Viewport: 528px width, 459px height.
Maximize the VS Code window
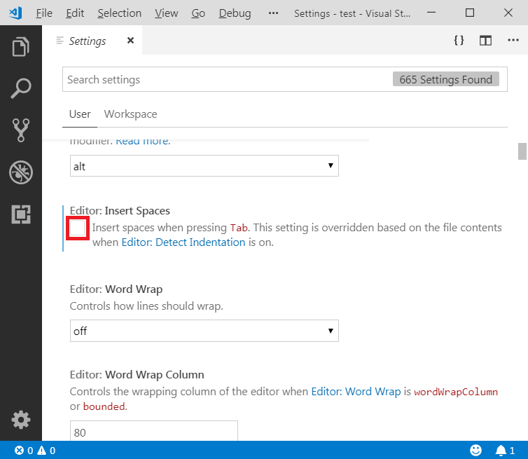coord(470,13)
